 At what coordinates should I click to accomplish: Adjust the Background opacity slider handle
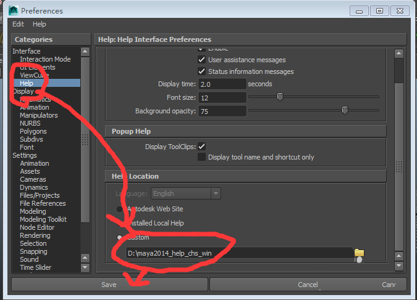click(345, 110)
